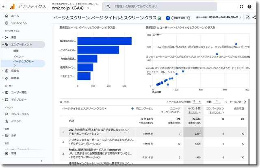Click the blue all-users segment badge
Screen dimensions: 260x168
(x=168, y=18)
